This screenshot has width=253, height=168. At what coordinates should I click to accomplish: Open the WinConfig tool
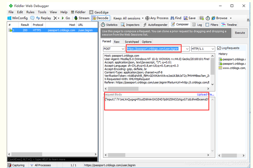(18, 18)
